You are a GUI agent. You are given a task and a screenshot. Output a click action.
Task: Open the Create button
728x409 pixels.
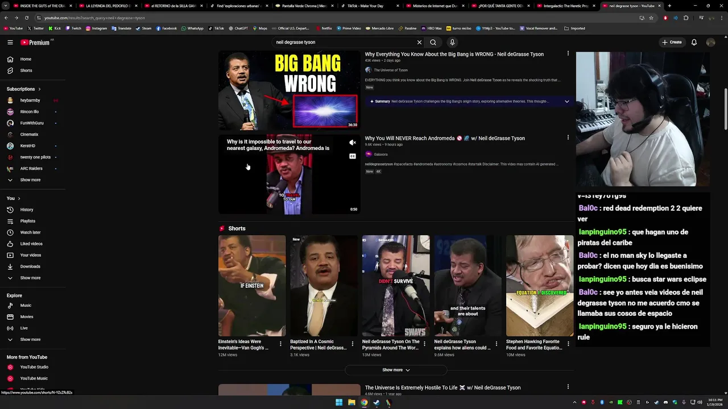[x=672, y=42]
